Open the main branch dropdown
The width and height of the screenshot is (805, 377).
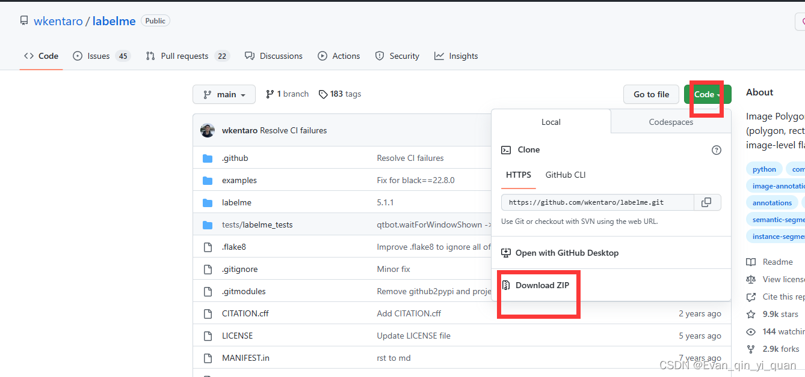point(224,94)
